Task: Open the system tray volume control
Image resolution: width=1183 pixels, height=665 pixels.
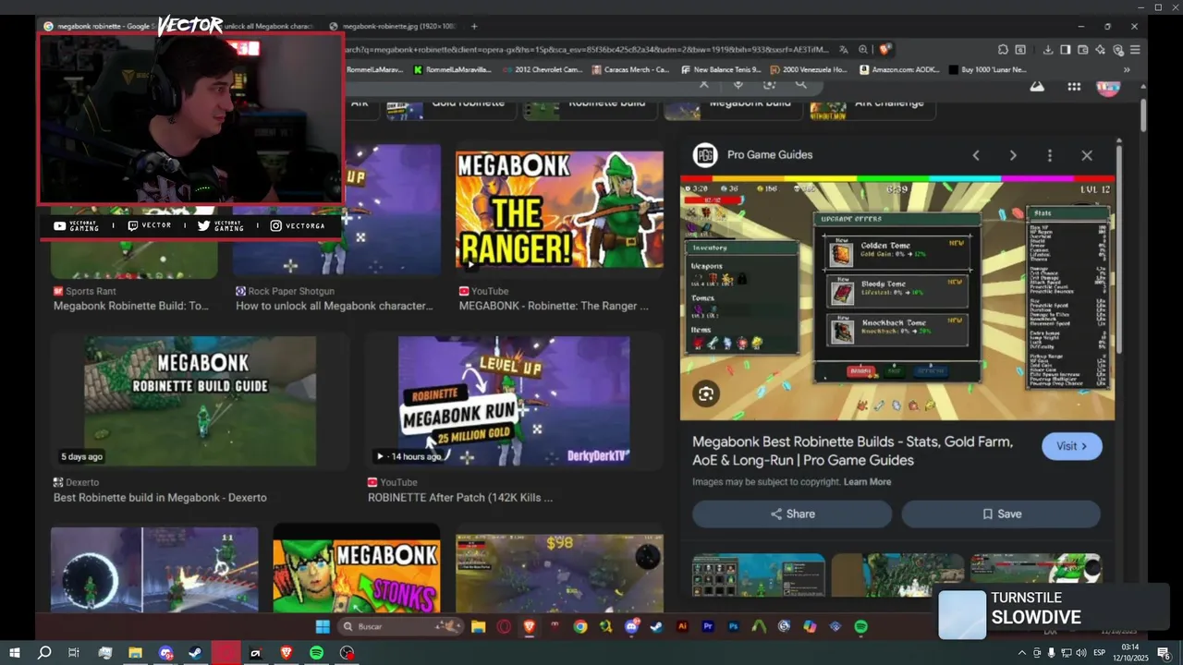Action: point(1080,653)
